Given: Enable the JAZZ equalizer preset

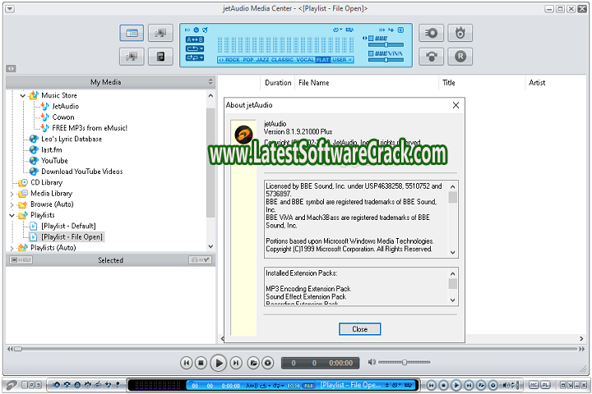Looking at the screenshot, I should click(x=263, y=60).
